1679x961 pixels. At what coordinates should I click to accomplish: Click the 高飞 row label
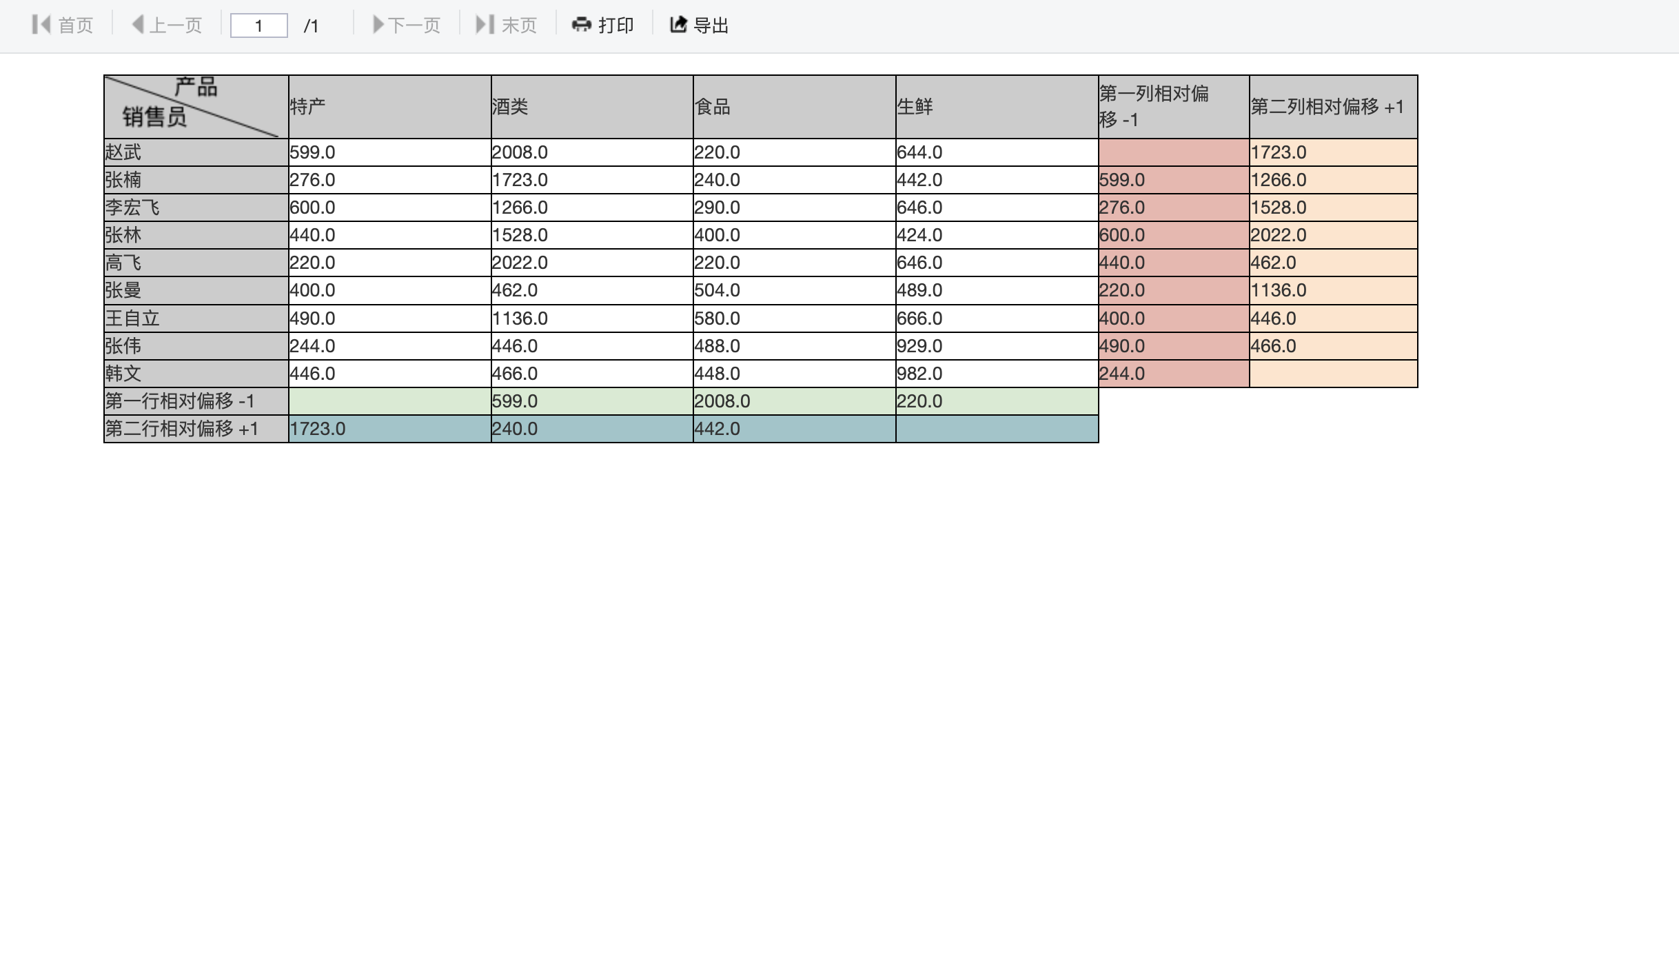click(x=196, y=263)
